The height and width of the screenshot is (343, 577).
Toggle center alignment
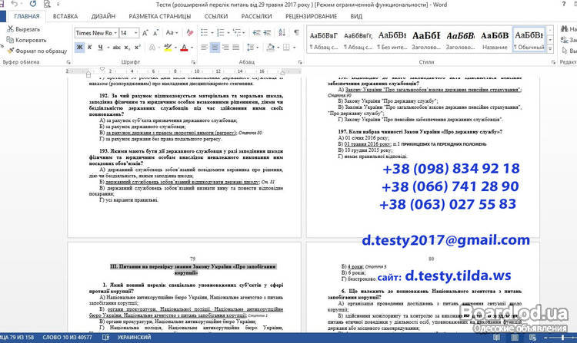tap(215, 48)
